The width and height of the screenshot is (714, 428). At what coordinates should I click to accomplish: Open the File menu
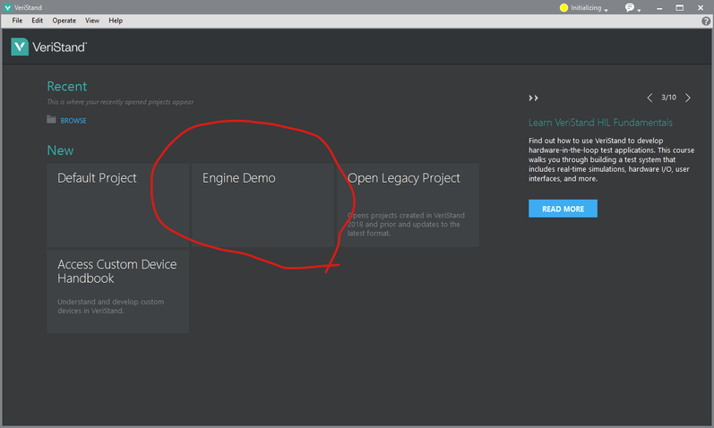pos(17,21)
